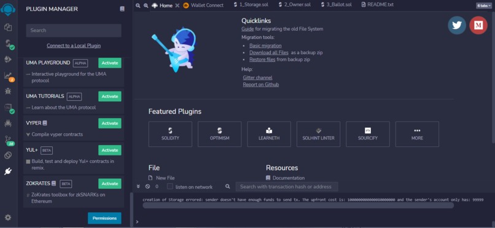Zoom in the editor with plus magnifier
Screen dimensions: 495x228
[146, 6]
